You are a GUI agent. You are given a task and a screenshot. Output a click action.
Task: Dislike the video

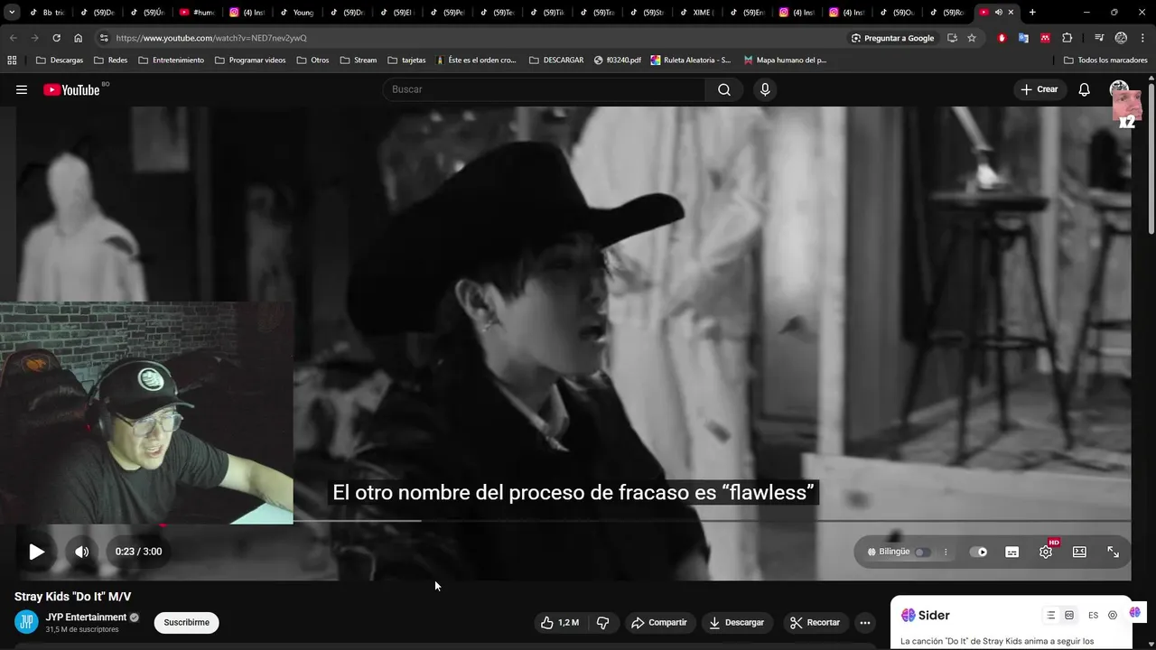(x=602, y=622)
